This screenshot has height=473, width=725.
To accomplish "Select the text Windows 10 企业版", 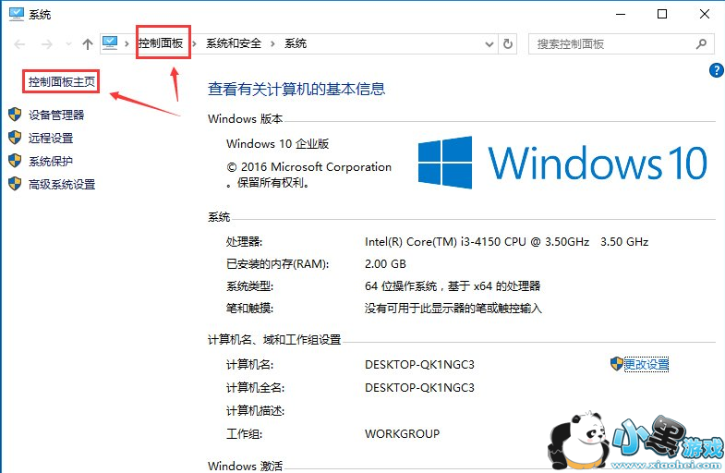I will coord(277,144).
